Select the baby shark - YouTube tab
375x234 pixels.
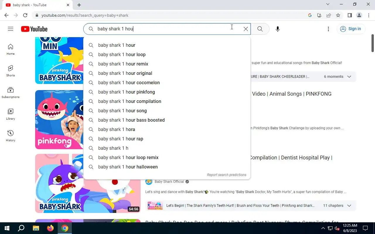pos(37,5)
